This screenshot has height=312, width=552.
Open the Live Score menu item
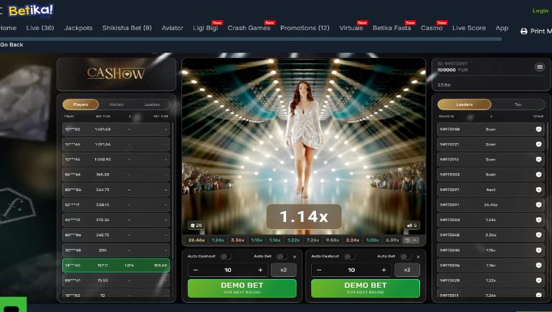(x=469, y=28)
